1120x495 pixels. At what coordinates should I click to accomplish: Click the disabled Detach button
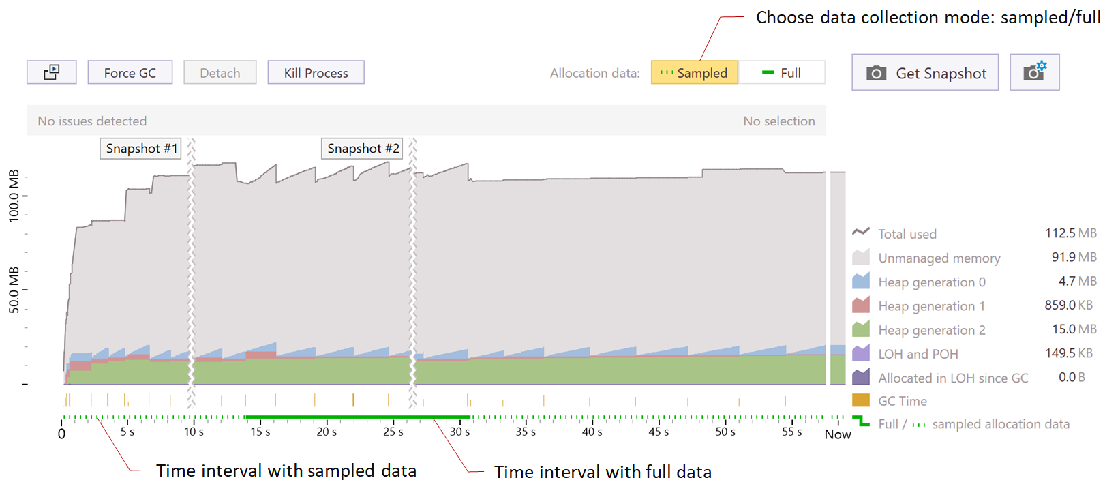click(220, 72)
